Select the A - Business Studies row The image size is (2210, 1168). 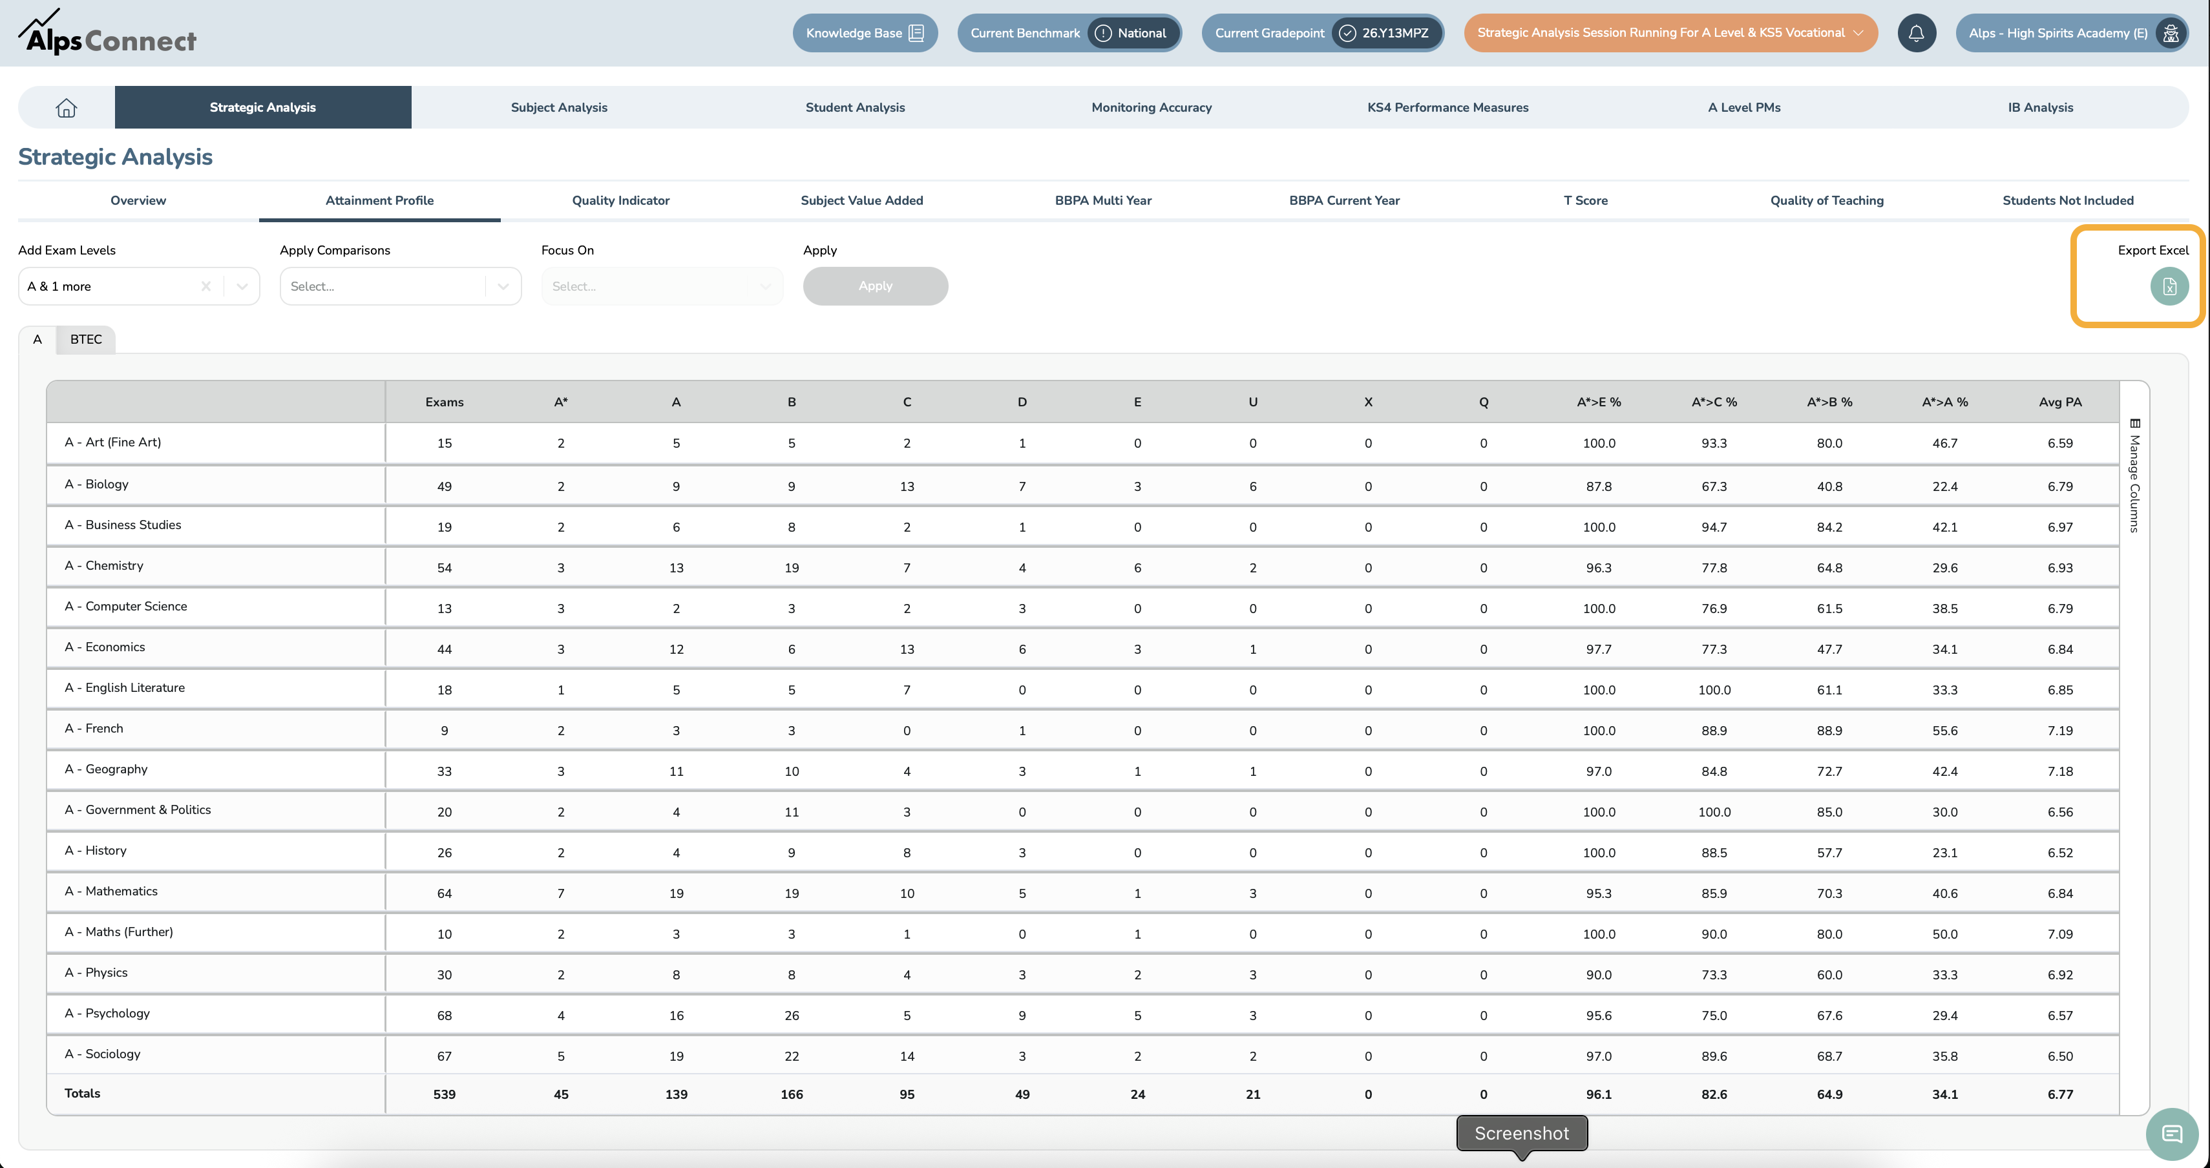click(x=1082, y=526)
